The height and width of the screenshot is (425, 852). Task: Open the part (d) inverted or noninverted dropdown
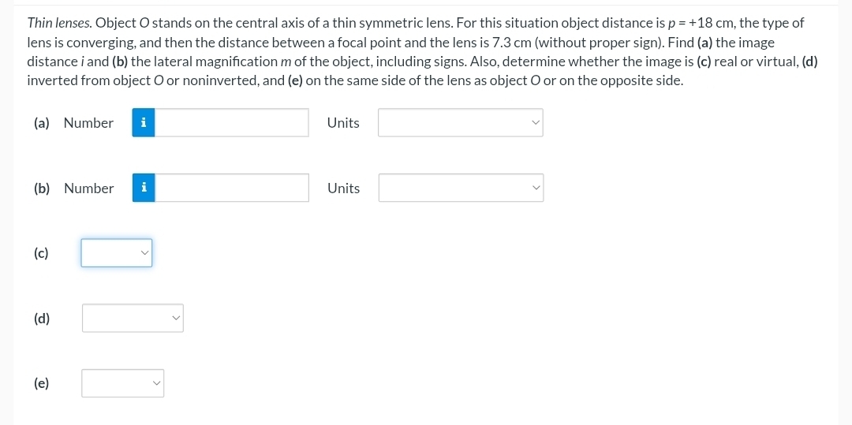click(x=133, y=318)
